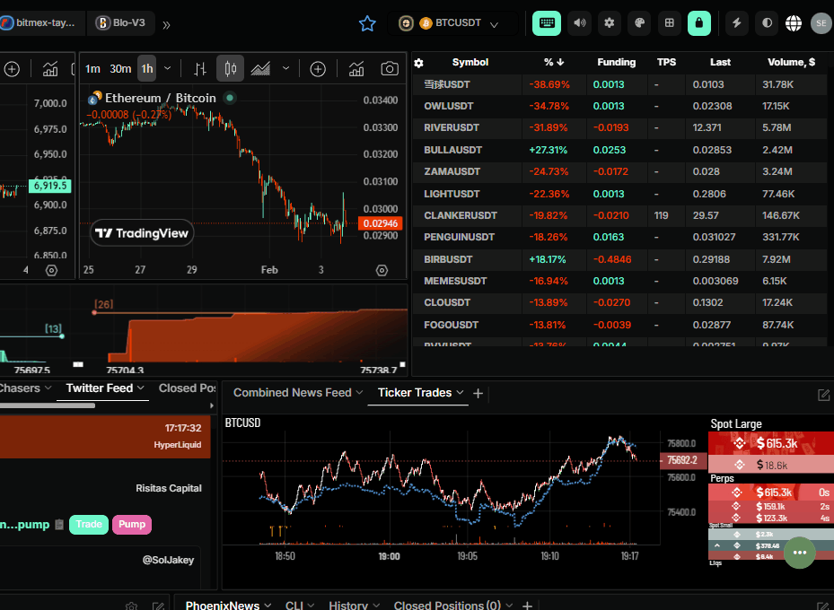834x610 pixels.
Task: Click the CLANKERUSDT row in symbol table
Action: 461,215
